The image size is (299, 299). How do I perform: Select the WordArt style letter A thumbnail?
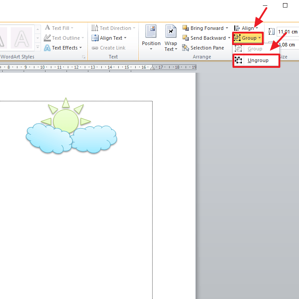tap(21, 38)
